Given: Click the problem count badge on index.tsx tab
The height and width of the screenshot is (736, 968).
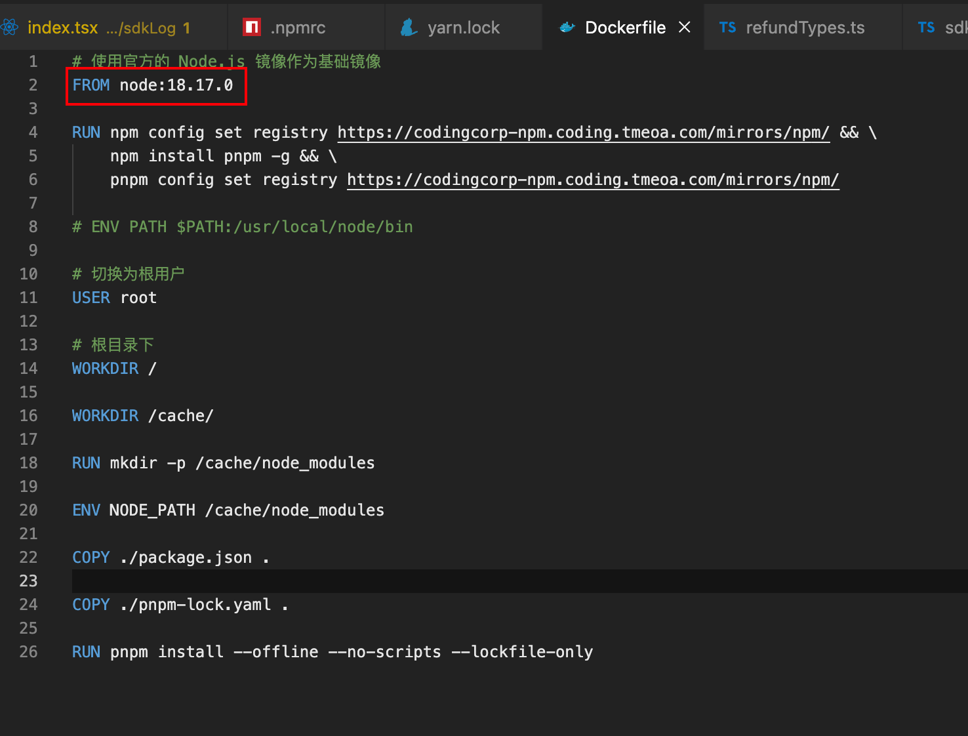Looking at the screenshot, I should click(x=187, y=28).
